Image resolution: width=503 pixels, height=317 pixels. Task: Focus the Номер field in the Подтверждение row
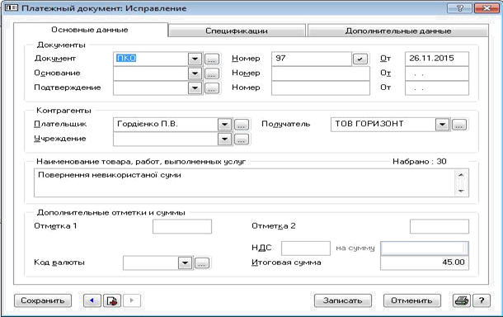[321, 88]
